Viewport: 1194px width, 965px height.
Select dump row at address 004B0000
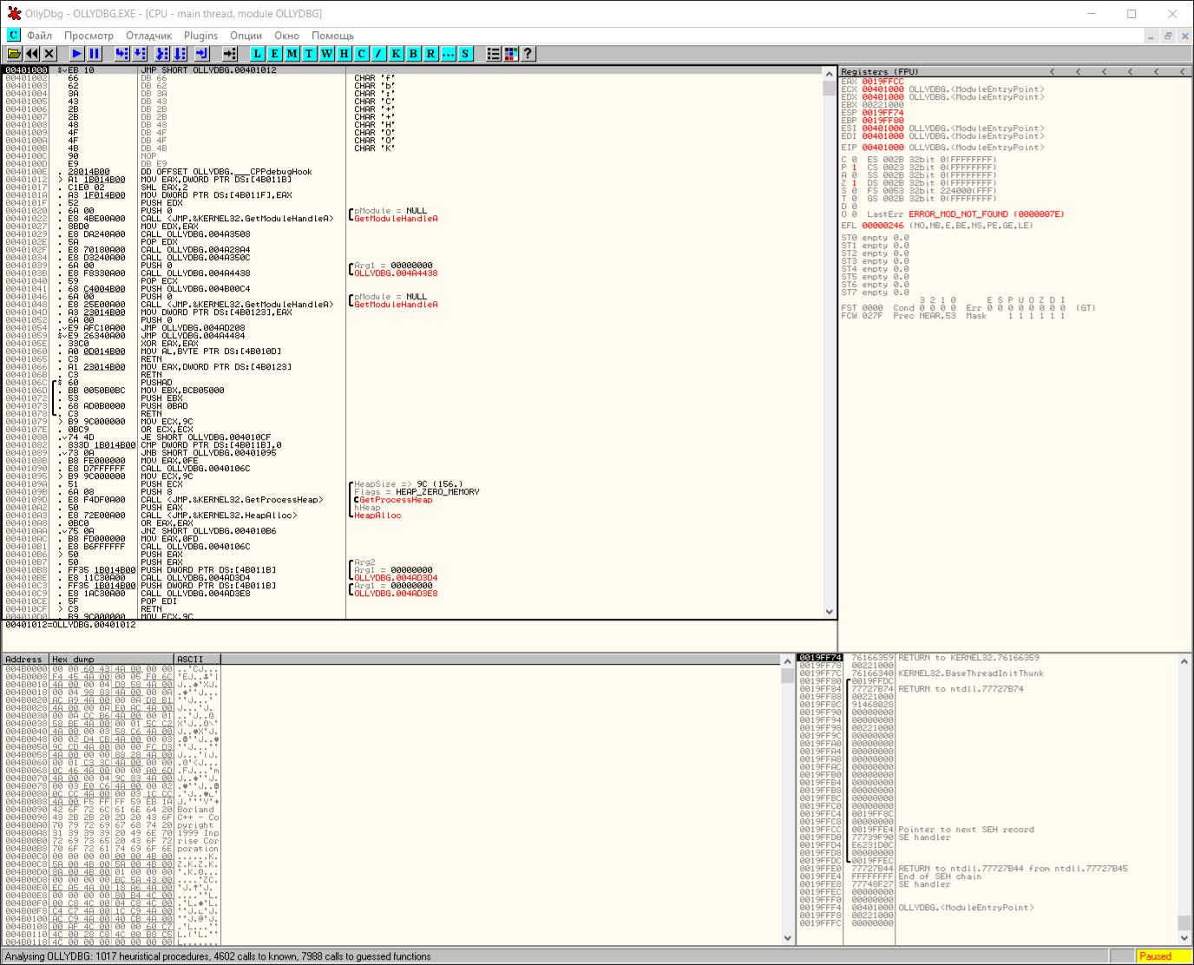click(112, 669)
